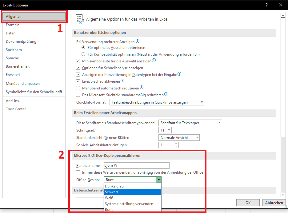Viewport: 288px width, 213px height.
Task: Uncheck Livevorschau aktivieren
Action: click(78, 81)
